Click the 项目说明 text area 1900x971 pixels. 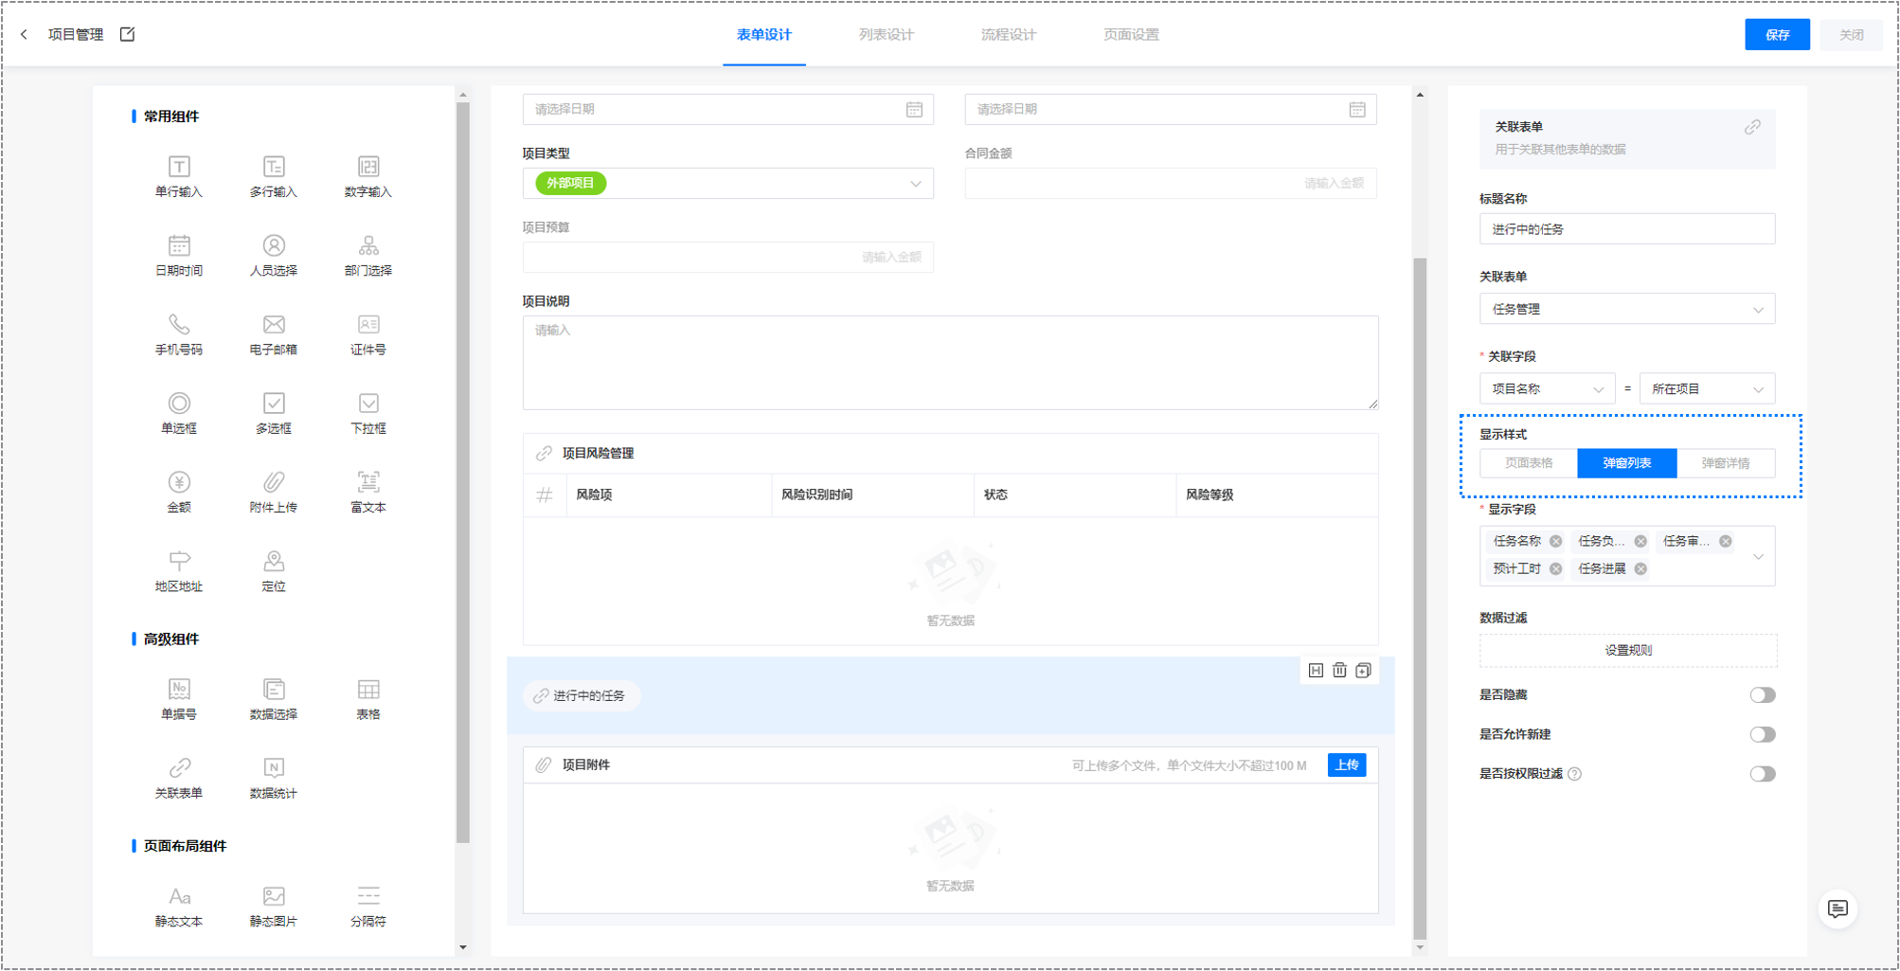point(950,363)
